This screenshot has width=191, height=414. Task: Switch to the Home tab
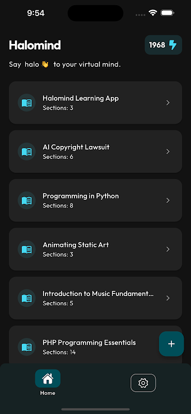pos(48,382)
